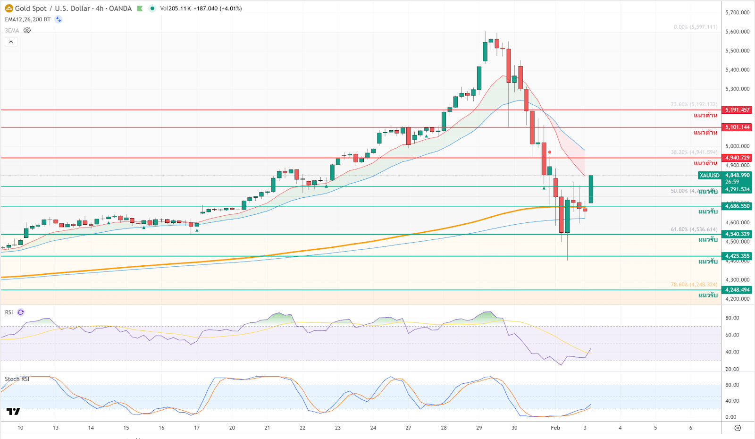Click the 4,248.494 support price label

point(737,290)
